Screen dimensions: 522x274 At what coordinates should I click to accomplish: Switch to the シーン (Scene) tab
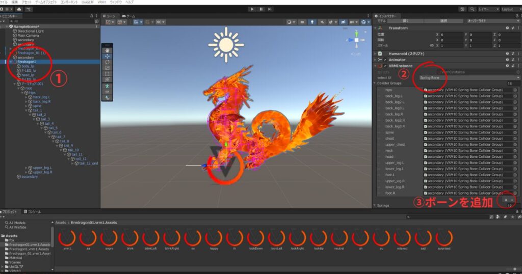point(110,16)
